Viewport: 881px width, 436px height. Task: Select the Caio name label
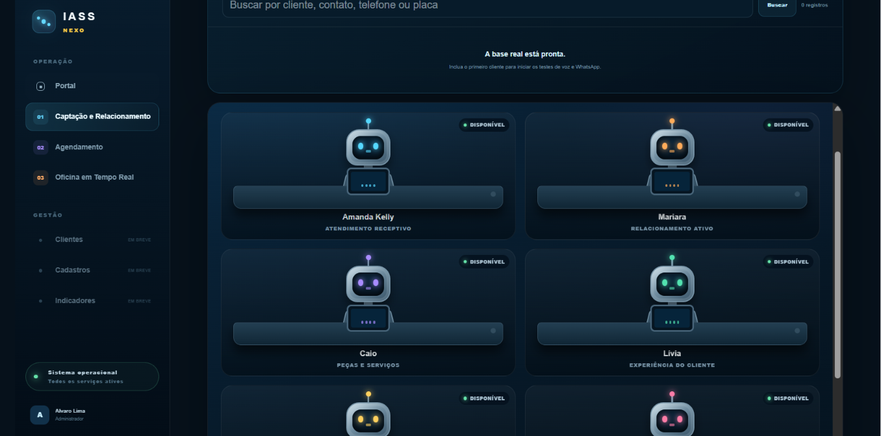pyautogui.click(x=368, y=354)
